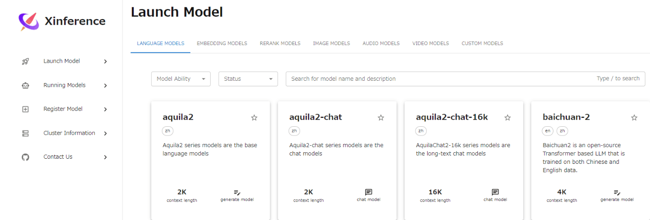
Task: Expand Register Model chevron in sidebar
Action: coord(105,109)
